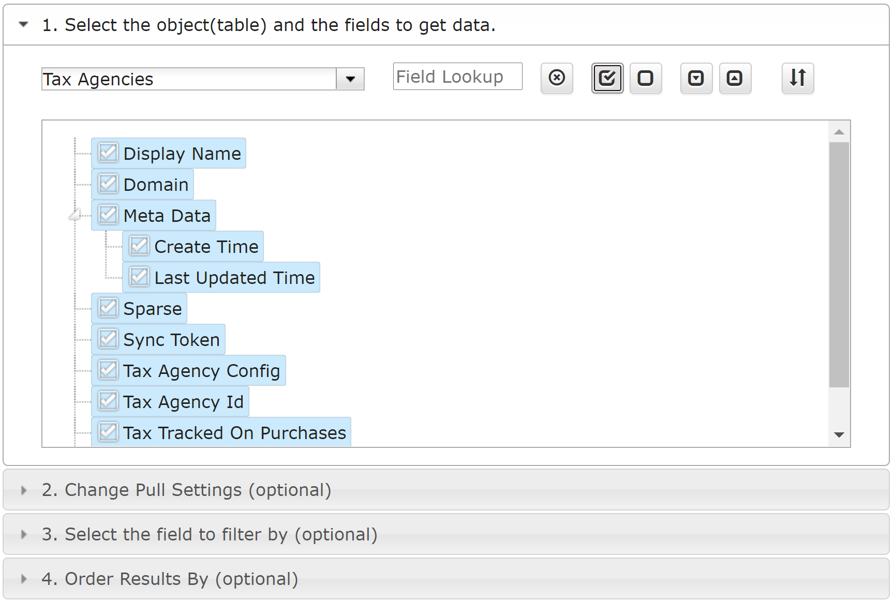
Task: Open the Tax Agencies object dropdown
Action: point(350,79)
